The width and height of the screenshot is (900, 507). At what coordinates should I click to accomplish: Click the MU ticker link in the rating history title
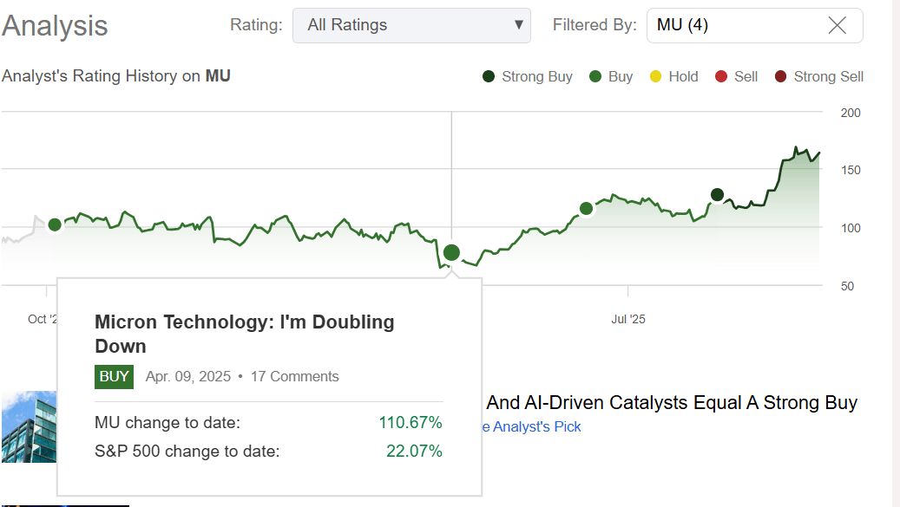[217, 76]
